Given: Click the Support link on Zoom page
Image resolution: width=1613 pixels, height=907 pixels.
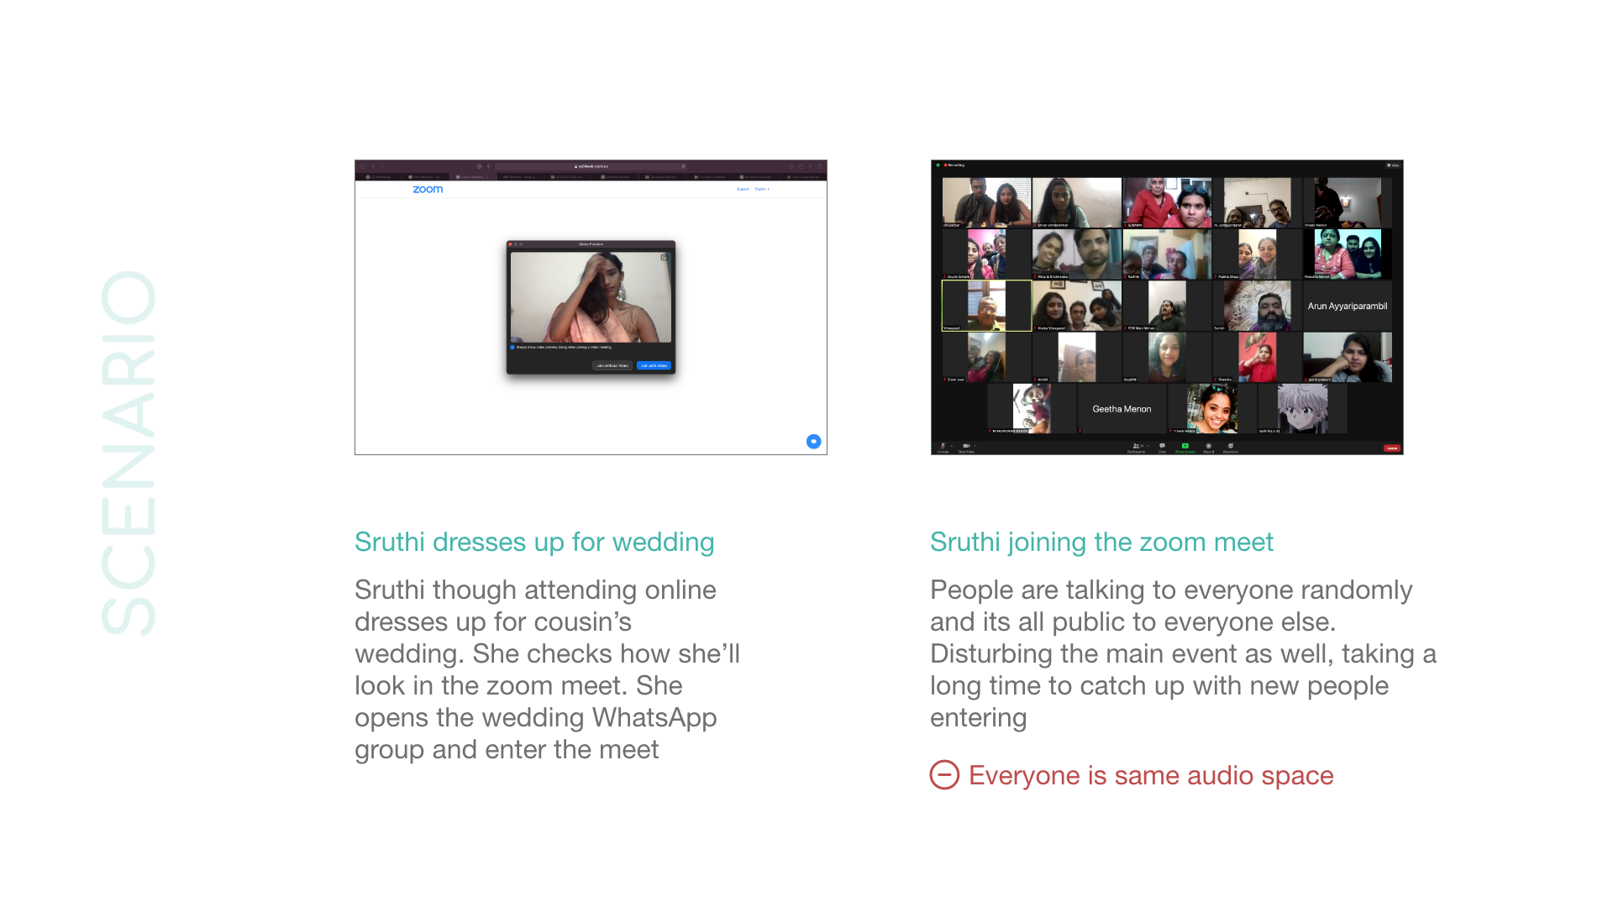Looking at the screenshot, I should [743, 189].
